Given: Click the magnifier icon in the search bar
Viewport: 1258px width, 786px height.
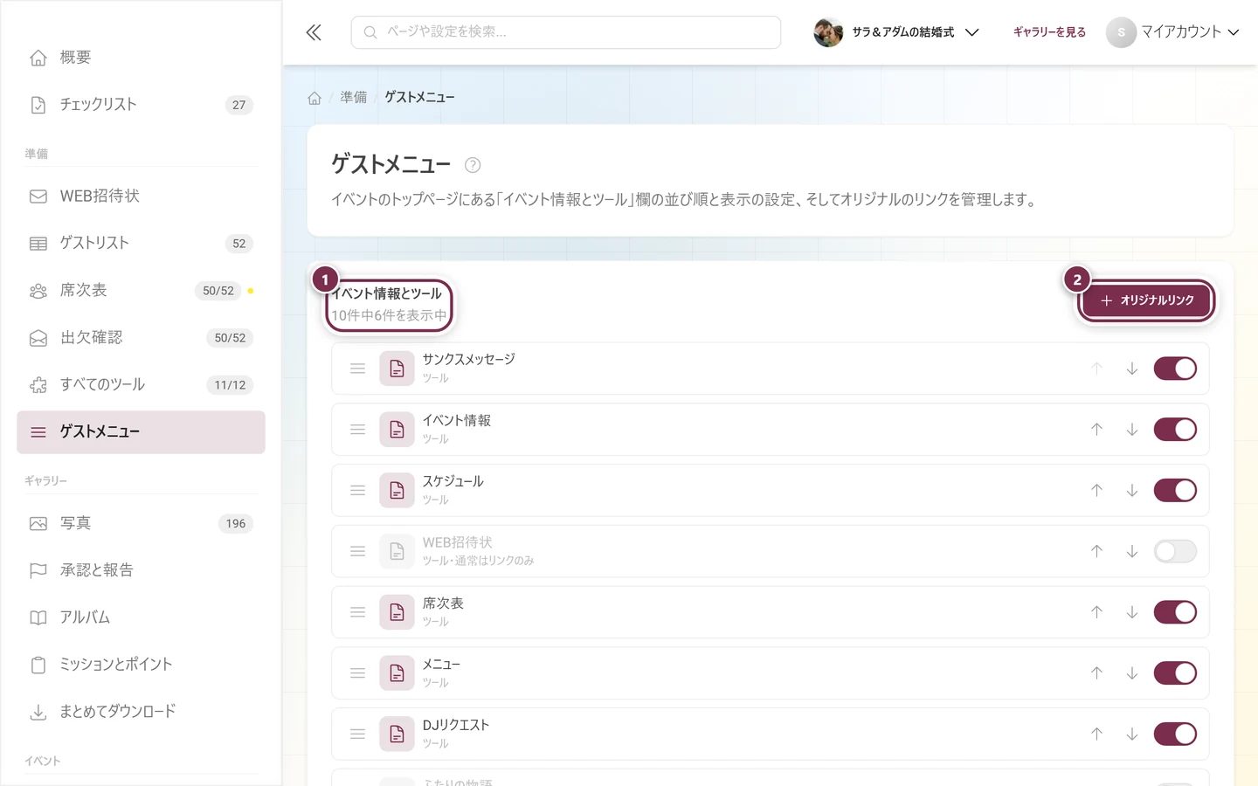Looking at the screenshot, I should [370, 32].
